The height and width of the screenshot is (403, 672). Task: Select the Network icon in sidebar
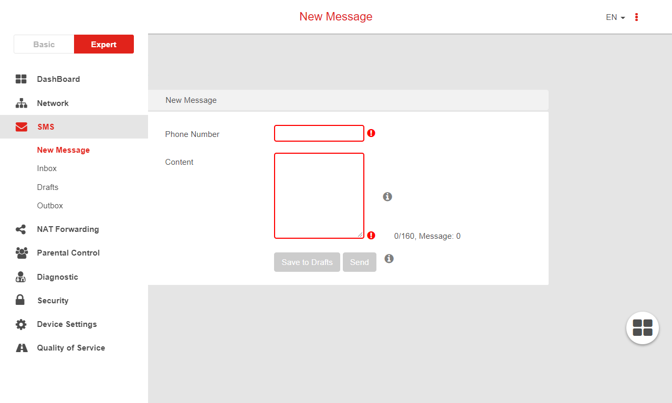(21, 103)
